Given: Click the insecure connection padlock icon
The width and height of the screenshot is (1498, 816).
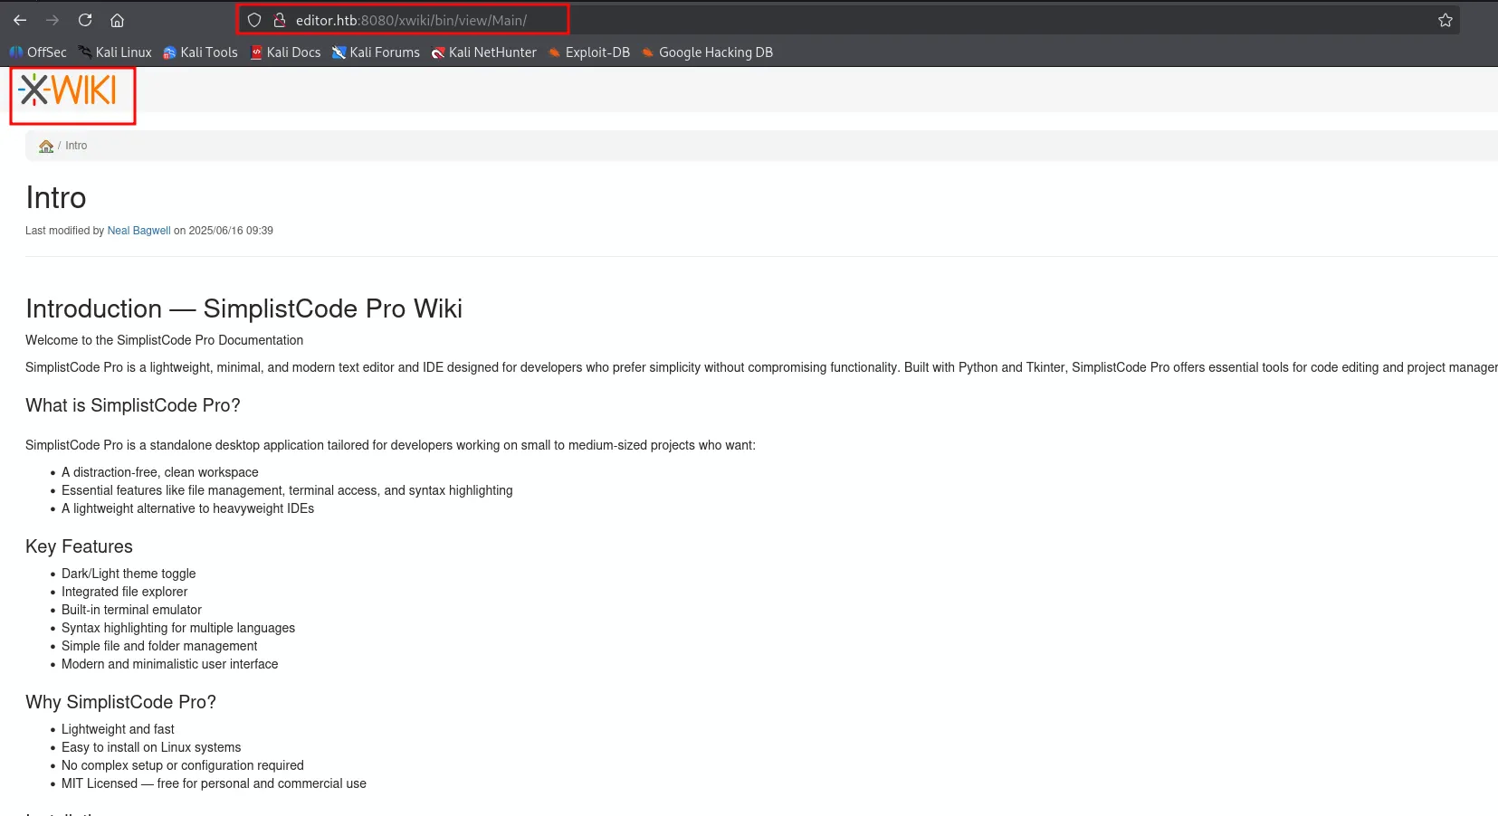Looking at the screenshot, I should click(x=280, y=20).
